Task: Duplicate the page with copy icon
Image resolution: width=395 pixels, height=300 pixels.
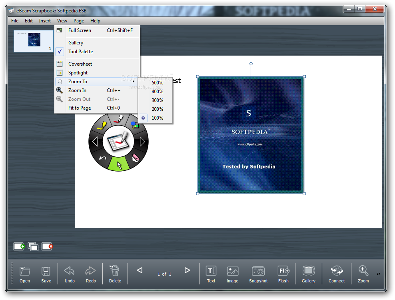Action: coord(33,246)
